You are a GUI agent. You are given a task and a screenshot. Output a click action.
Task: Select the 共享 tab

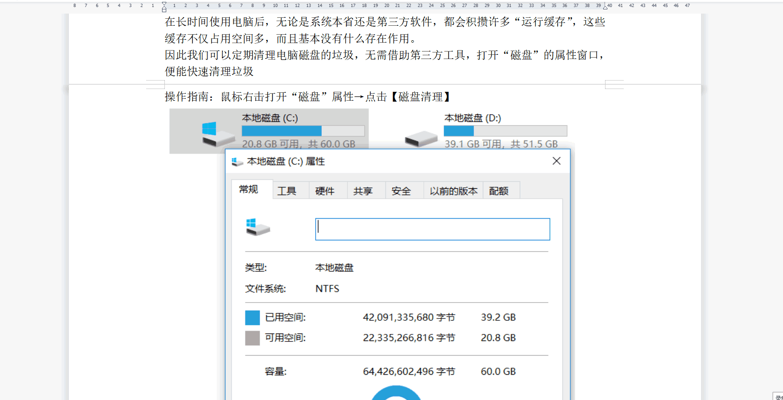pos(363,191)
